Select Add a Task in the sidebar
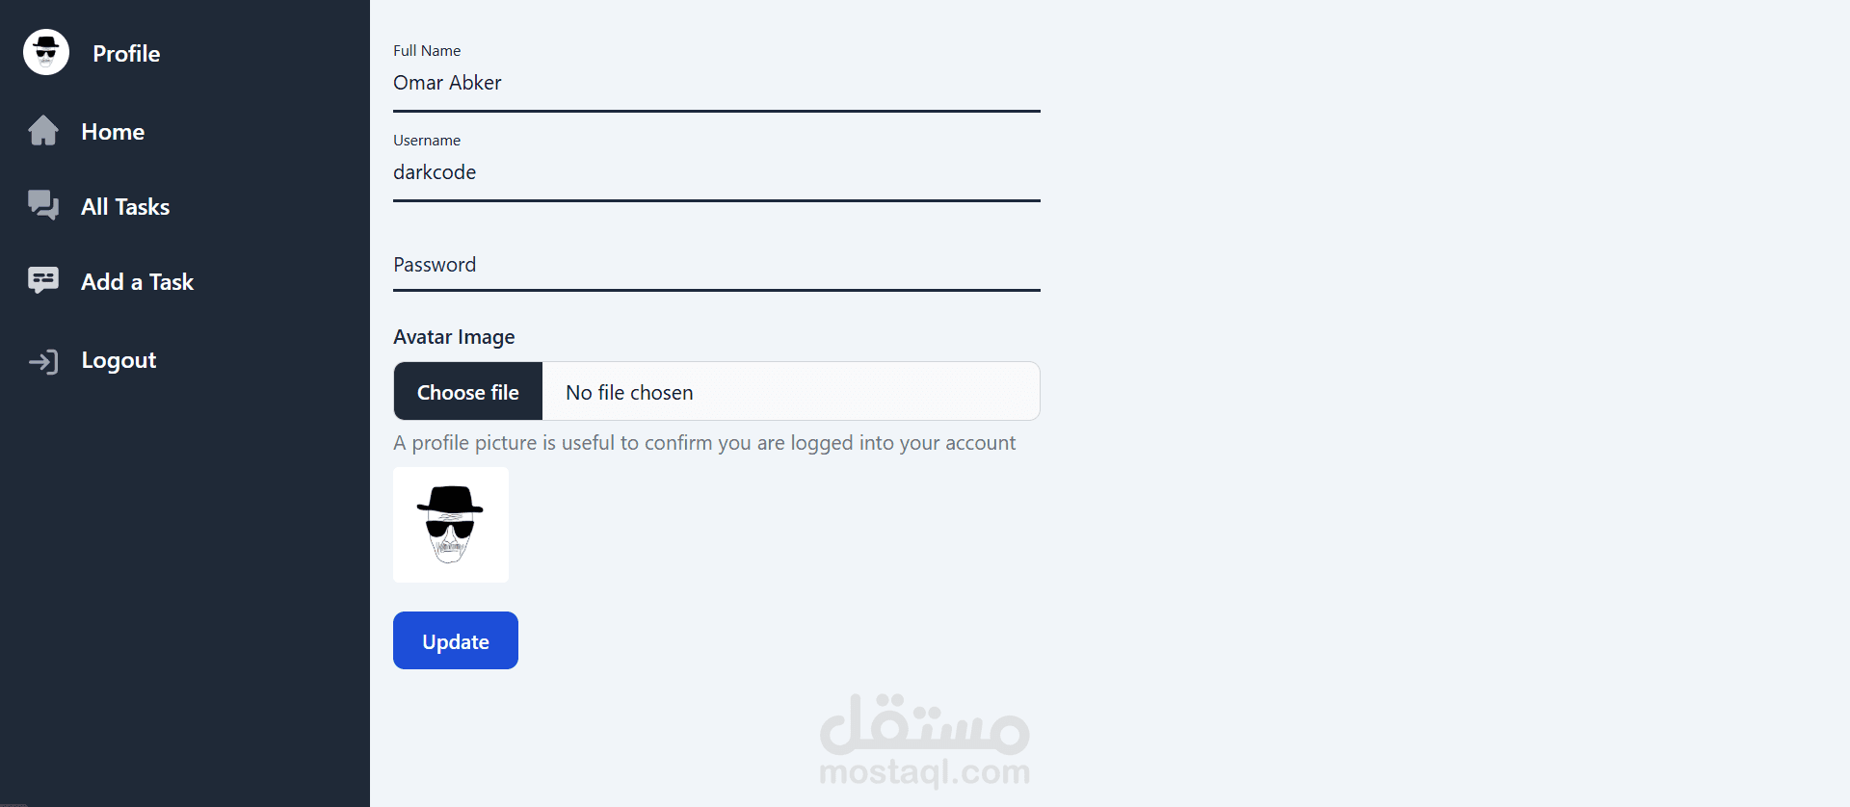Screen dimensions: 1850x807 138,282
